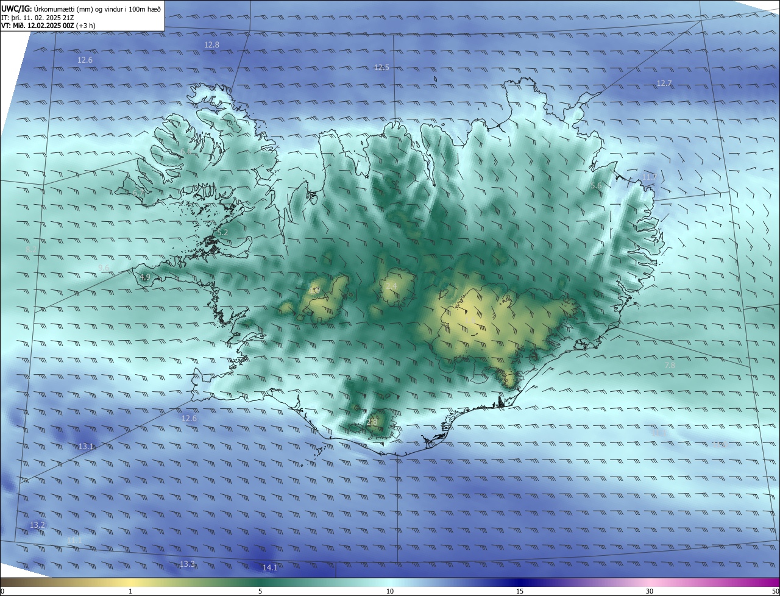Click the 10 tick on the color scale
The width and height of the screenshot is (780, 596).
click(x=390, y=591)
